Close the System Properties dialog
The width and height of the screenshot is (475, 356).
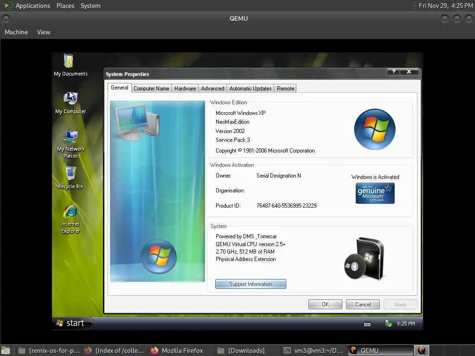tap(409, 71)
